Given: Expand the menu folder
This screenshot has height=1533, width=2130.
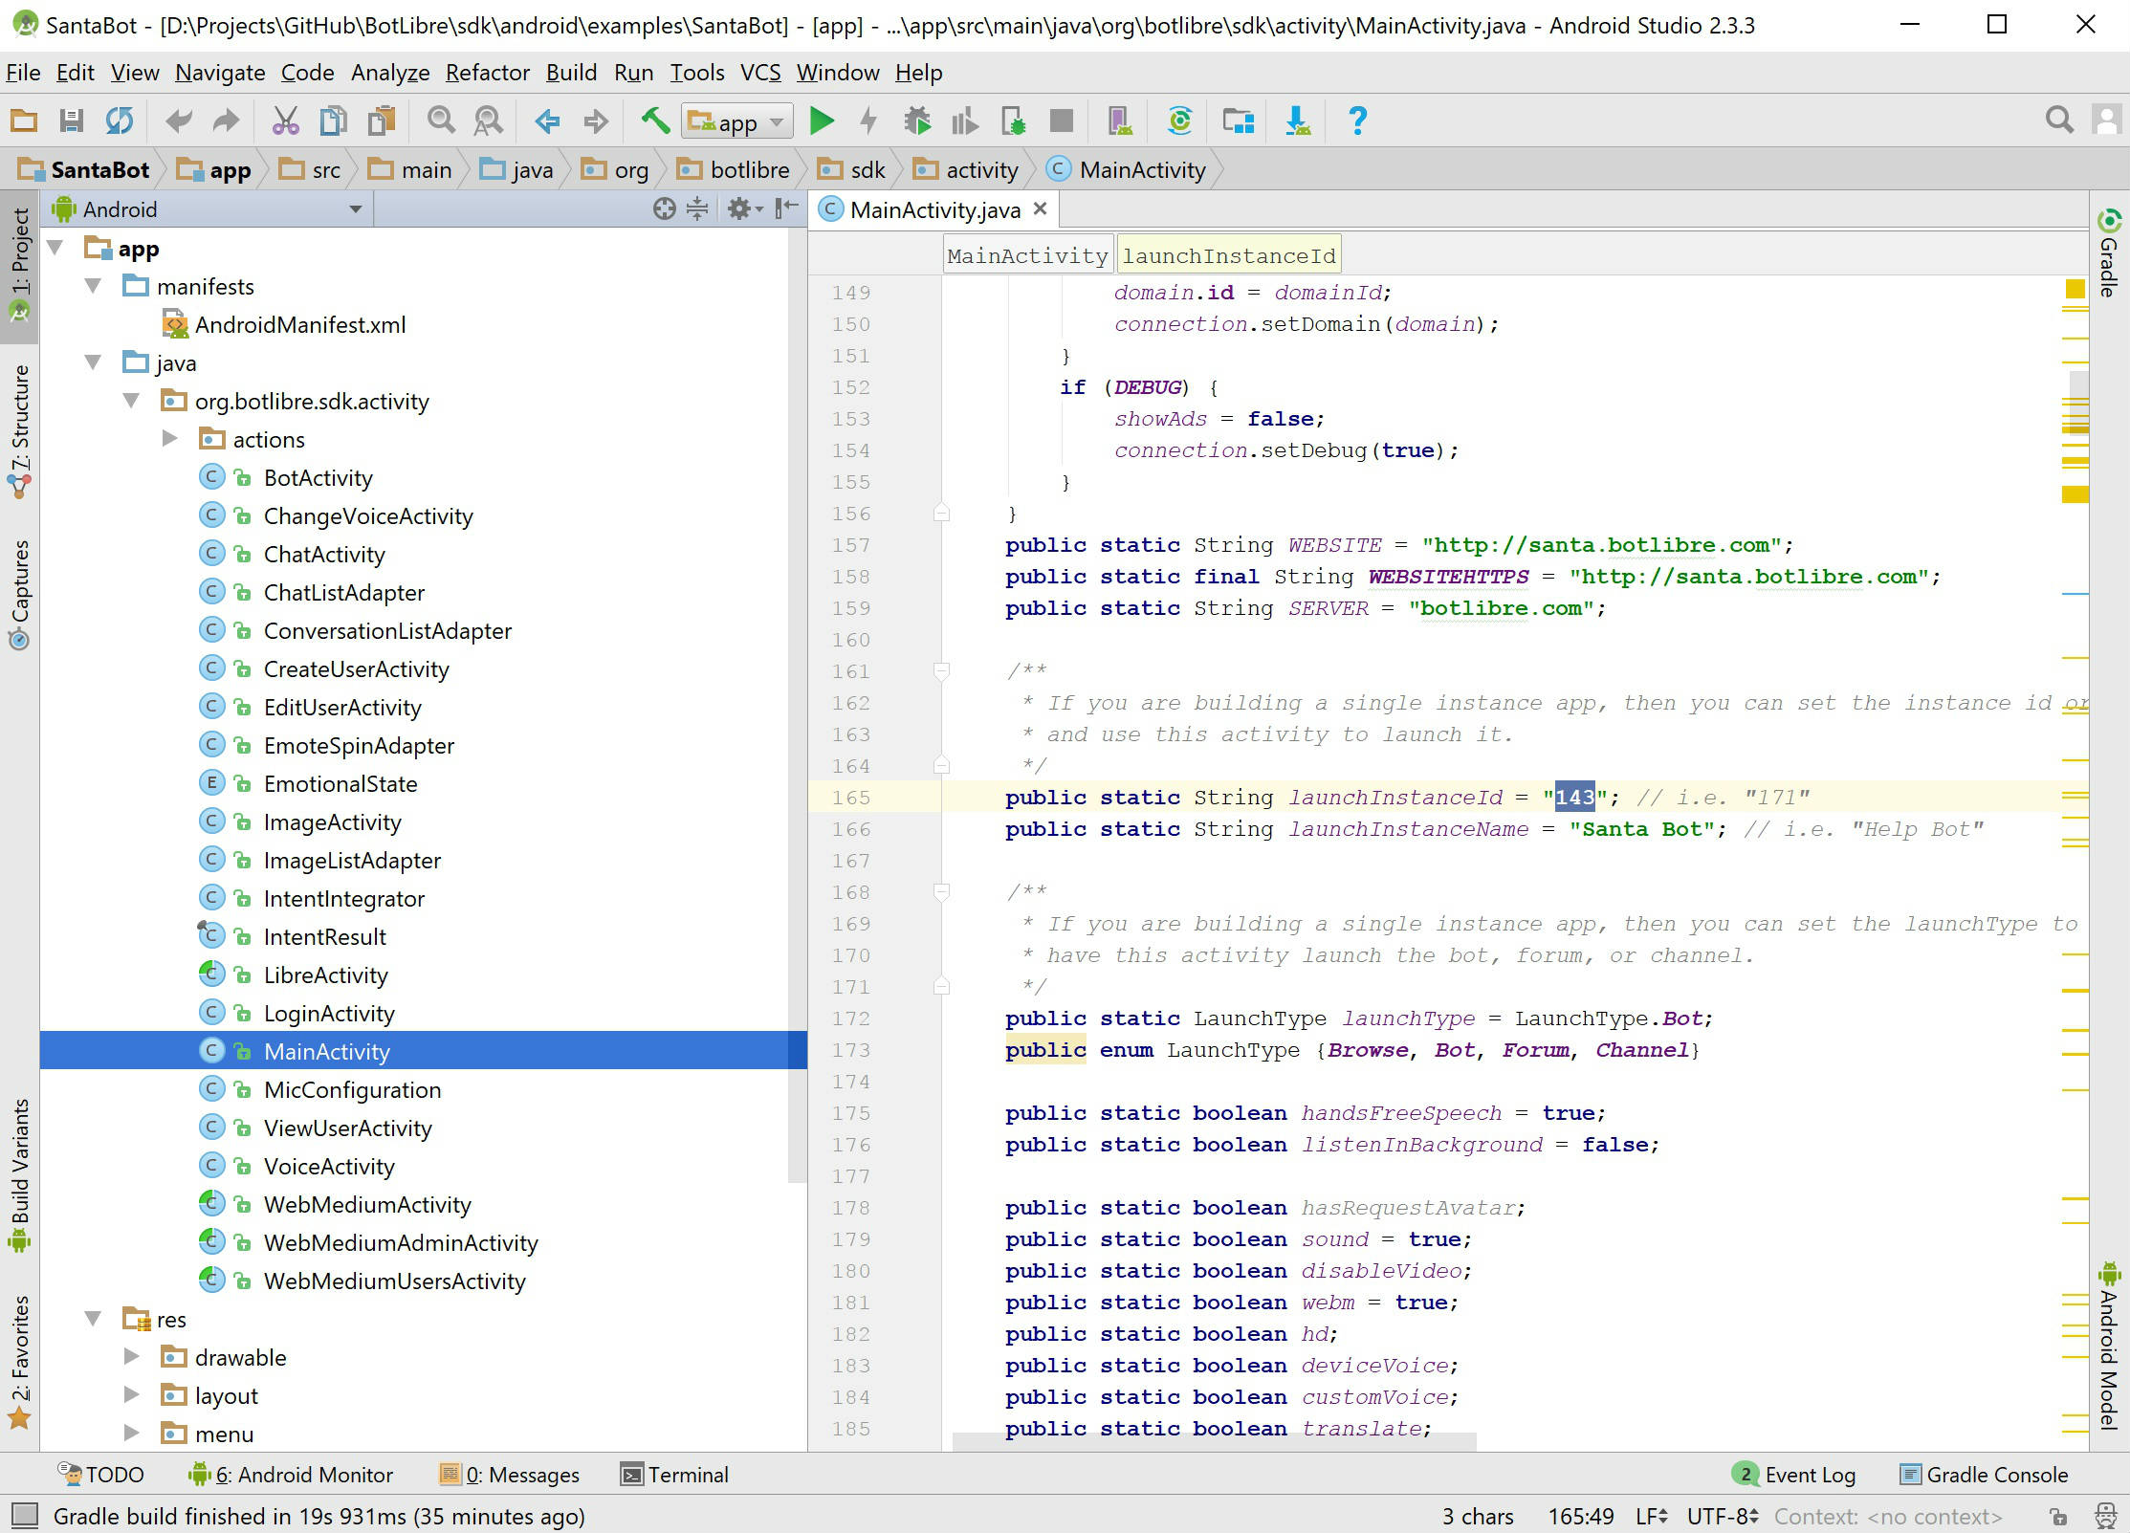Looking at the screenshot, I should click(x=132, y=1434).
